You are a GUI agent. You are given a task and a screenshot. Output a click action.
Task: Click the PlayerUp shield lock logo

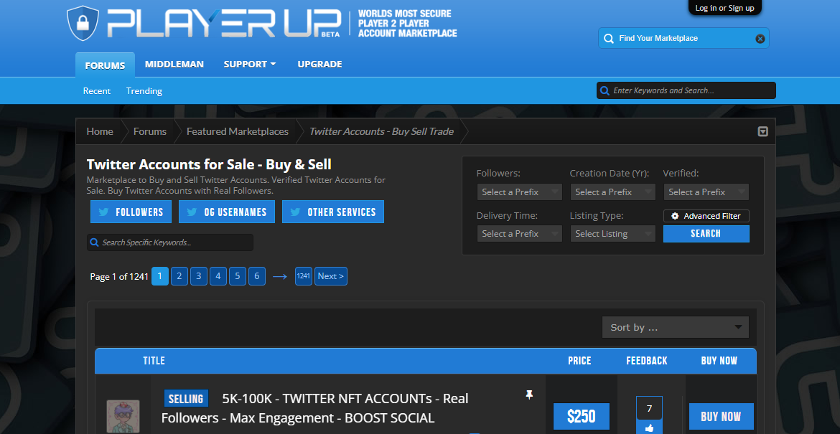click(x=83, y=23)
